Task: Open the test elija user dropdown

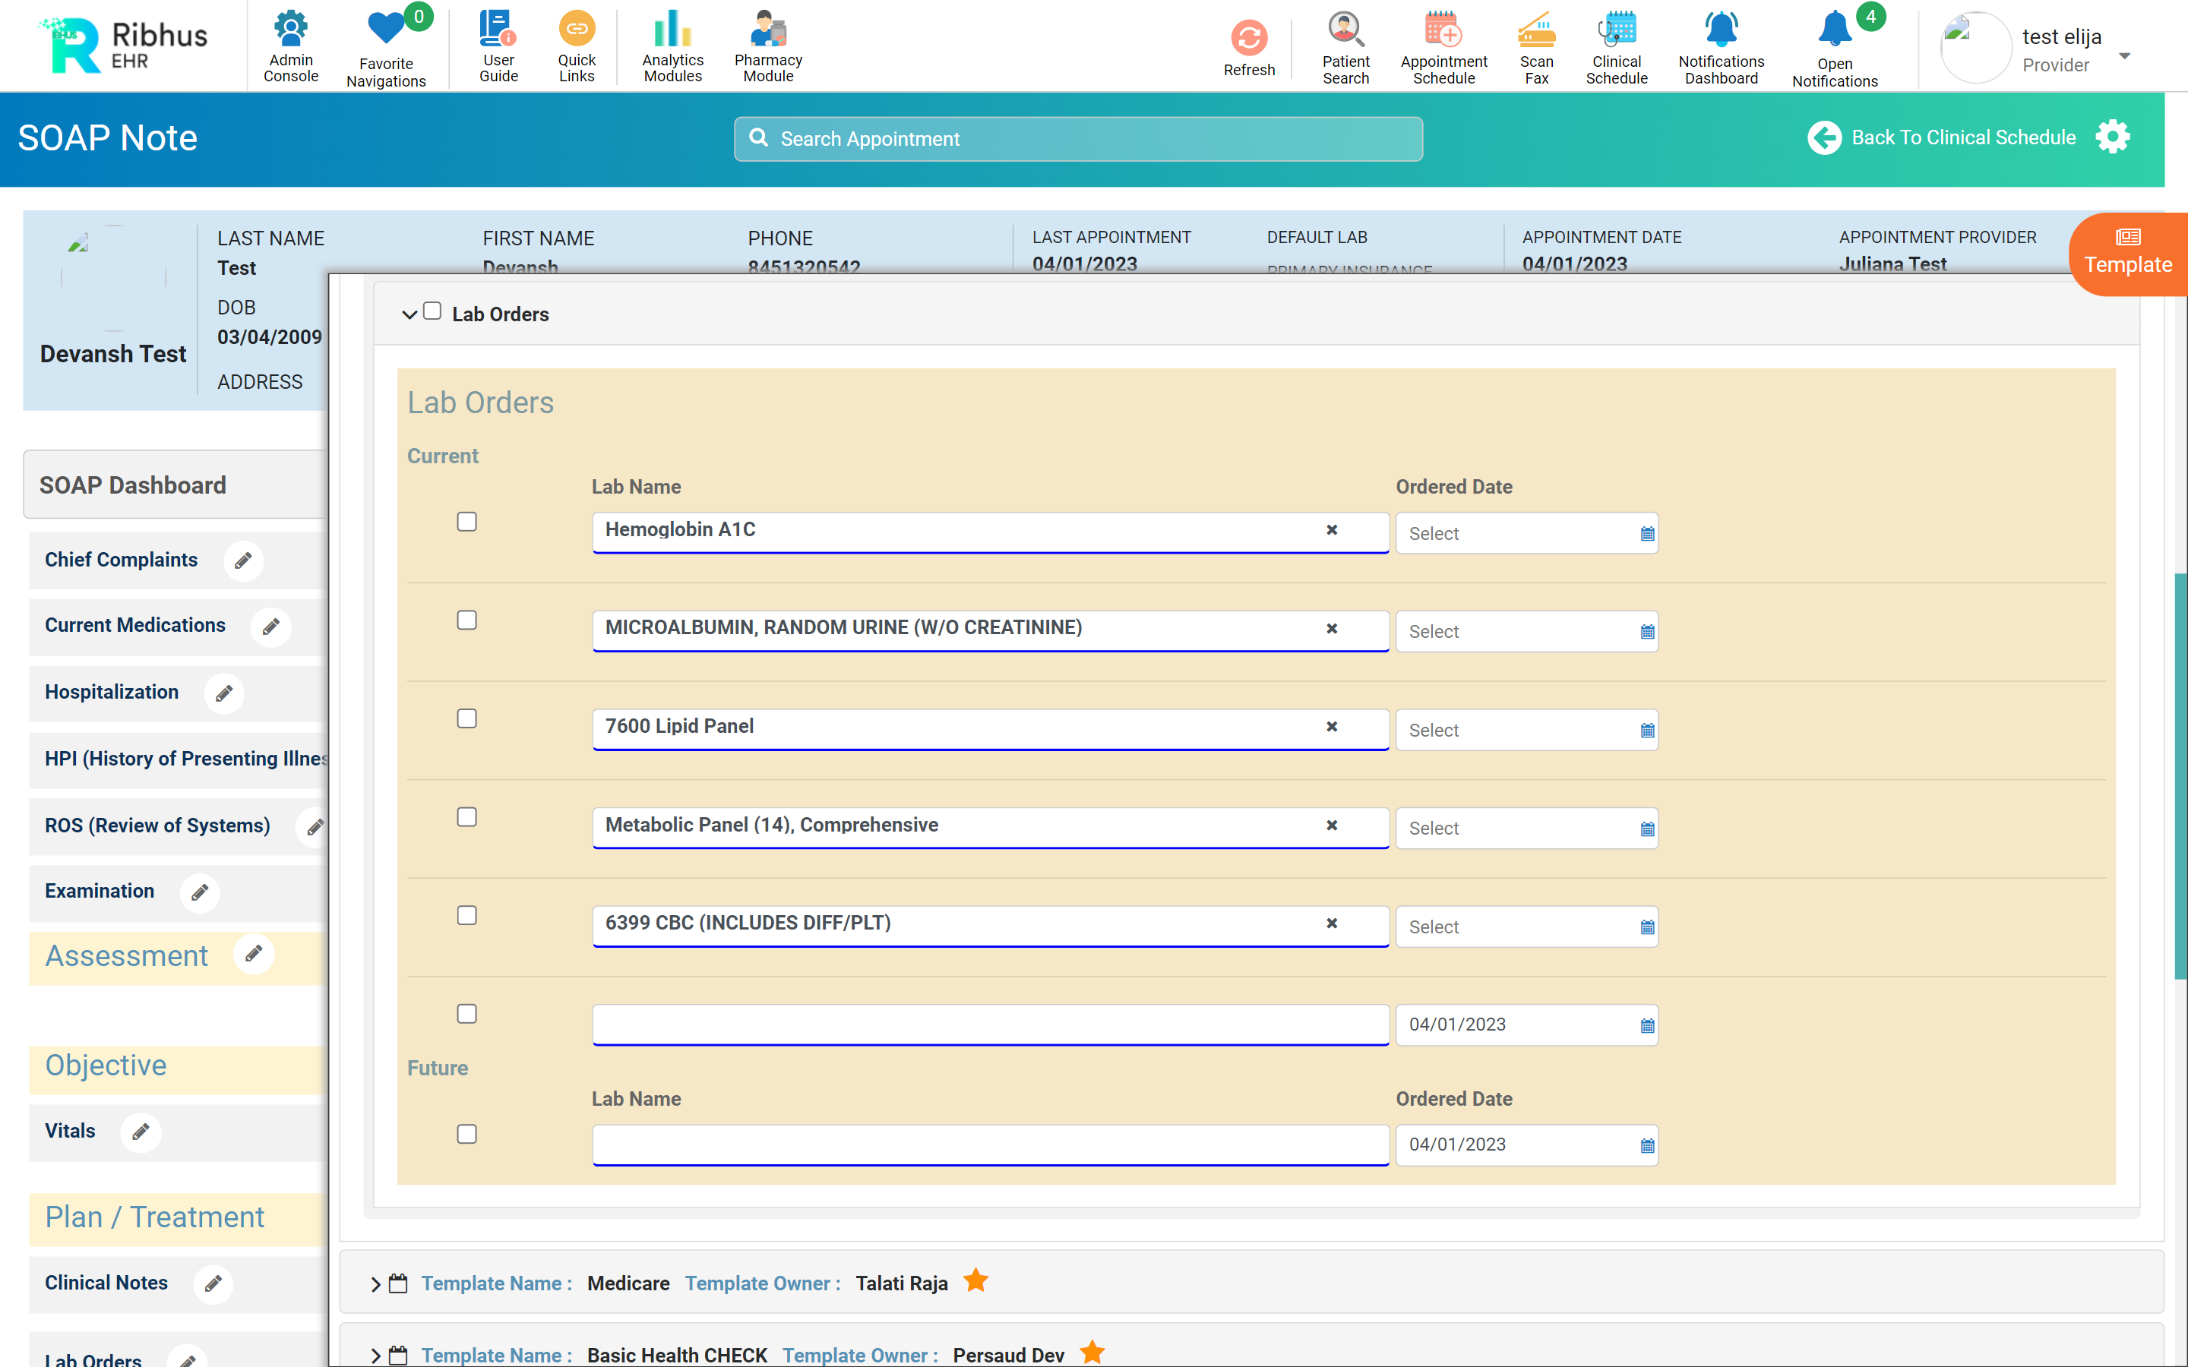Action: pyautogui.click(x=2125, y=56)
